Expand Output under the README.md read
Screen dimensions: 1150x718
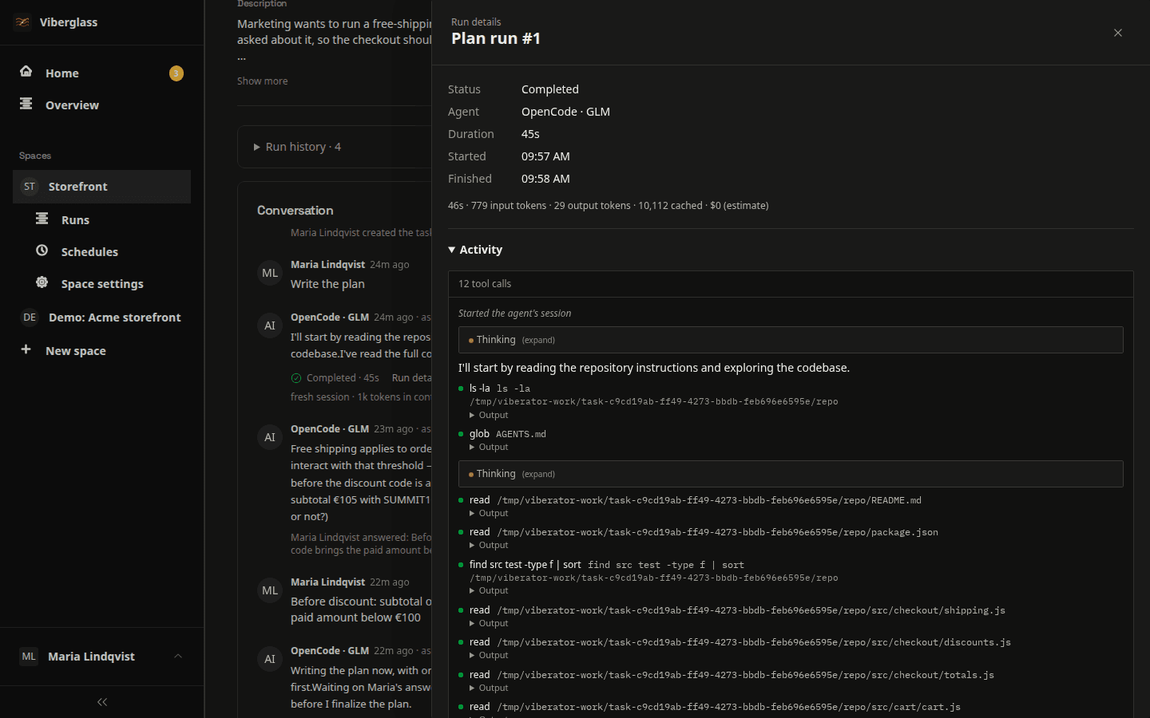[x=489, y=513]
